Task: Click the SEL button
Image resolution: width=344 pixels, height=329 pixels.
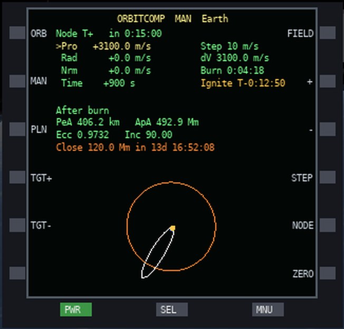Action: 172,309
